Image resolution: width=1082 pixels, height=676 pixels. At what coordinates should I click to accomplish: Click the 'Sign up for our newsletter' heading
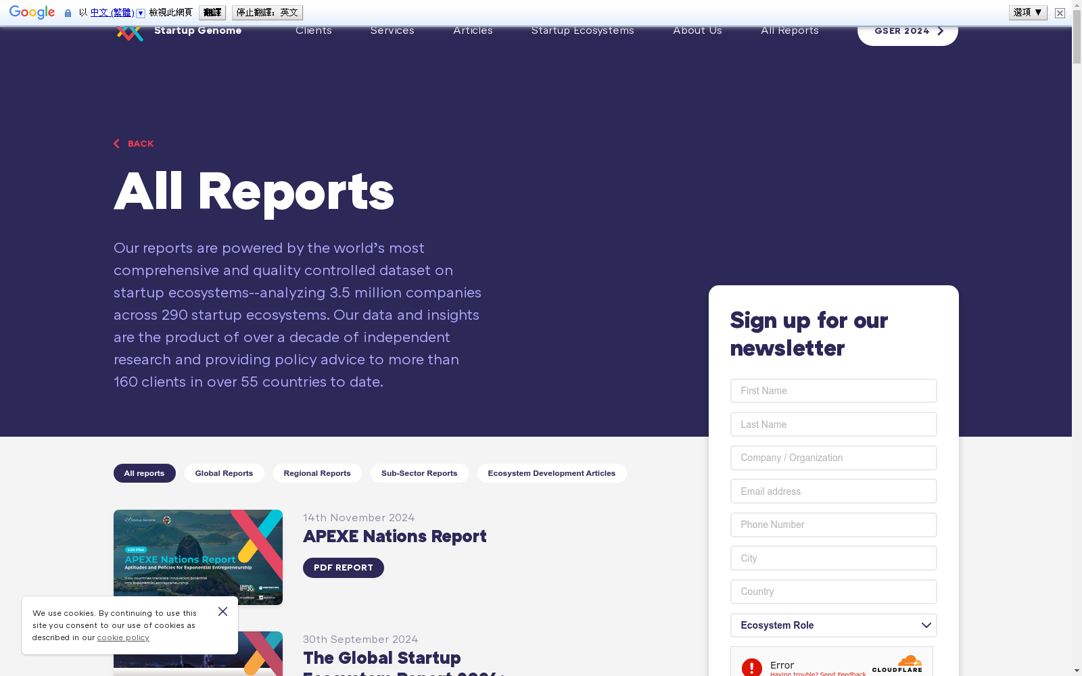(809, 334)
